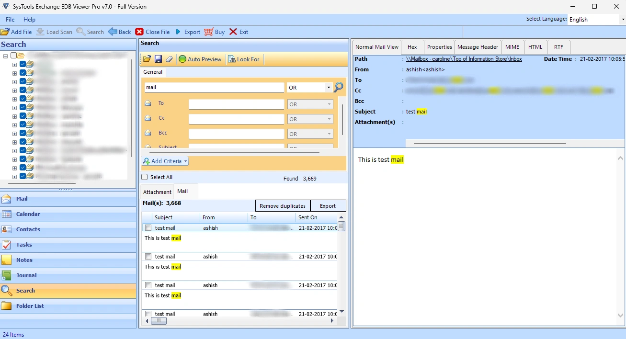This screenshot has height=339, width=626.
Task: Click the Buy shopping cart icon
Action: click(x=208, y=32)
